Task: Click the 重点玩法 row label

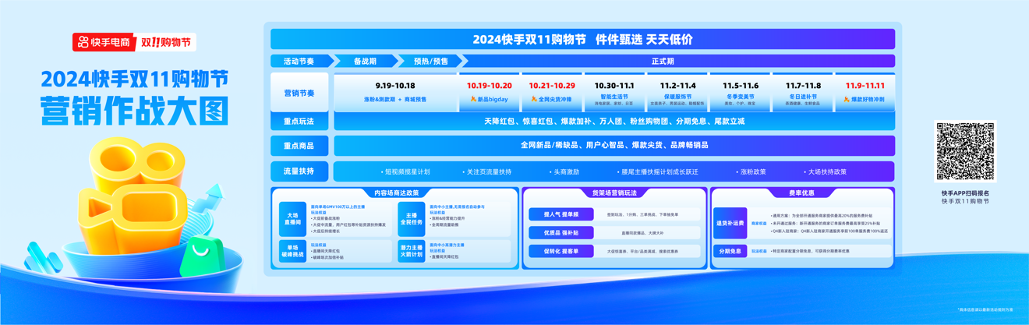Action: point(299,122)
